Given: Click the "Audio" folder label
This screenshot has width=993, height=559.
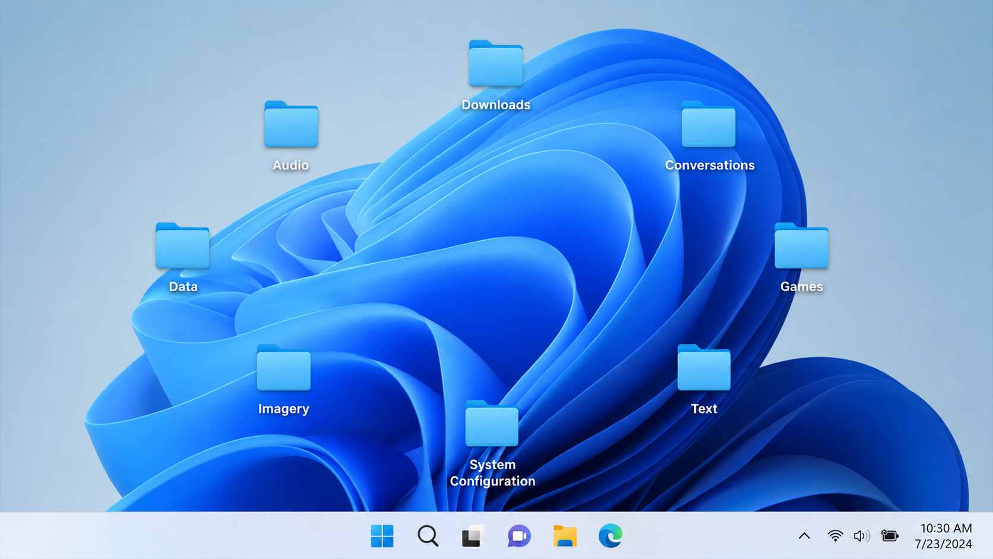Looking at the screenshot, I should (290, 165).
